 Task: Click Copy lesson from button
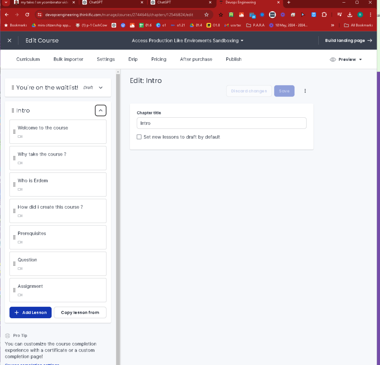(x=80, y=313)
